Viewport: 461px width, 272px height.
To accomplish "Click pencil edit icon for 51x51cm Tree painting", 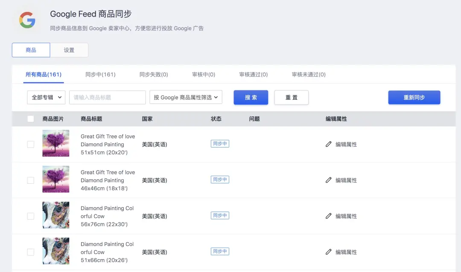I will 328,144.
